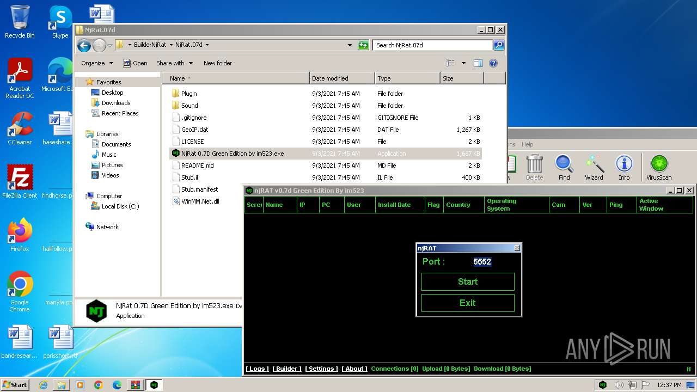This screenshot has width=697, height=392.
Task: Click the WinRAR Find toolbar icon
Action: point(564,168)
